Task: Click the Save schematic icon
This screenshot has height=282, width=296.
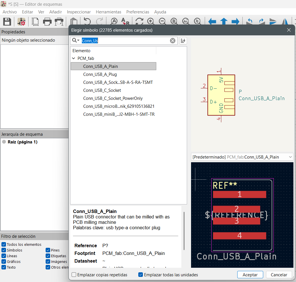Action: 7,22
